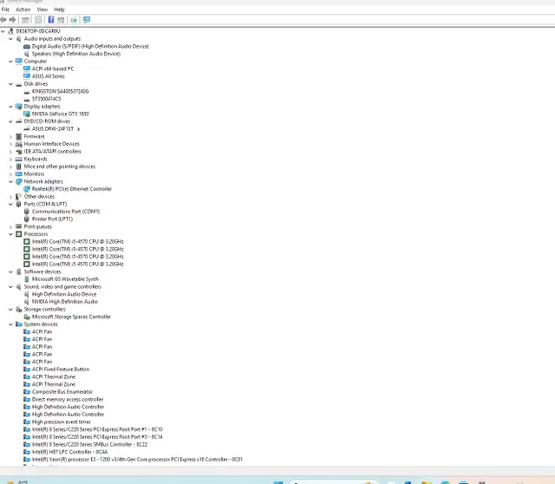Expand the Other devices node

pos(10,197)
